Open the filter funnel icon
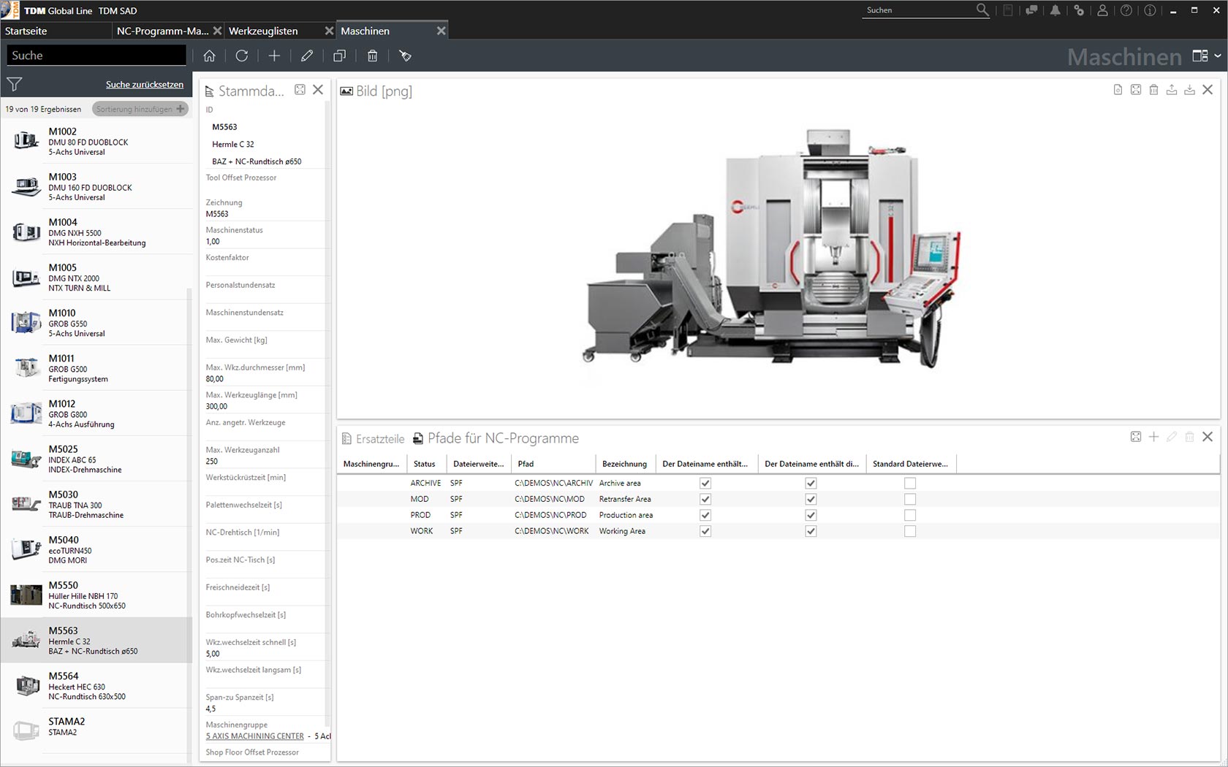This screenshot has height=767, width=1228. (x=14, y=84)
